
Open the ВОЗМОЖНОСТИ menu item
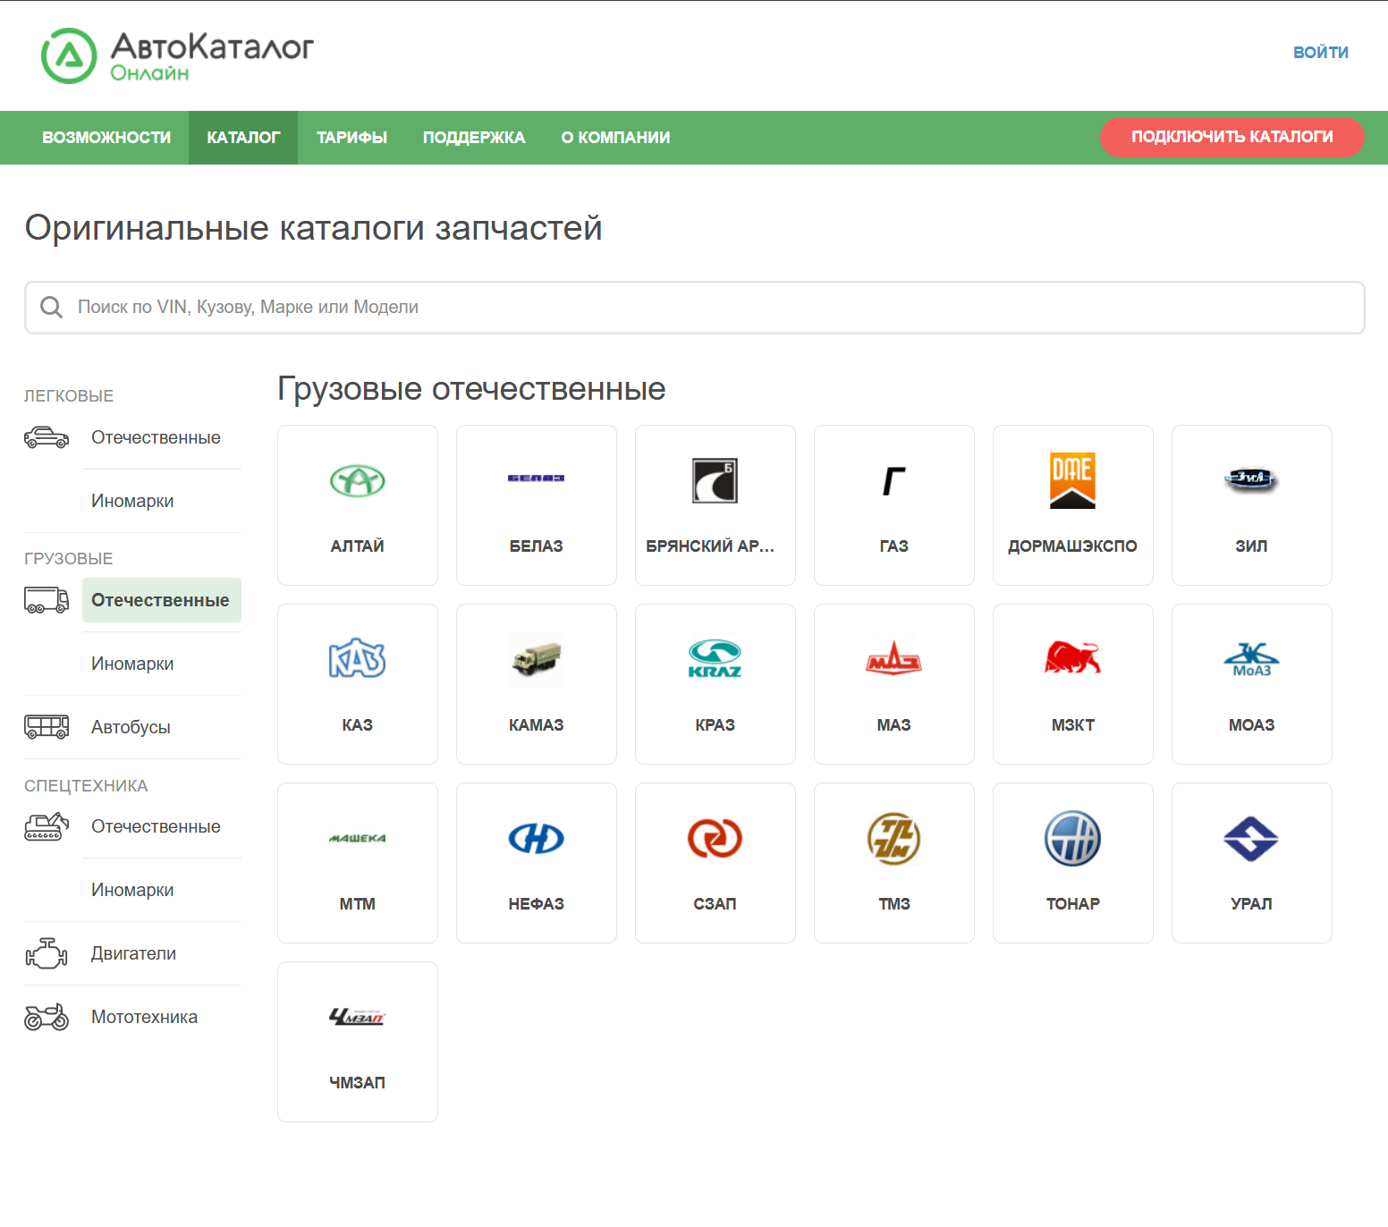tap(106, 138)
